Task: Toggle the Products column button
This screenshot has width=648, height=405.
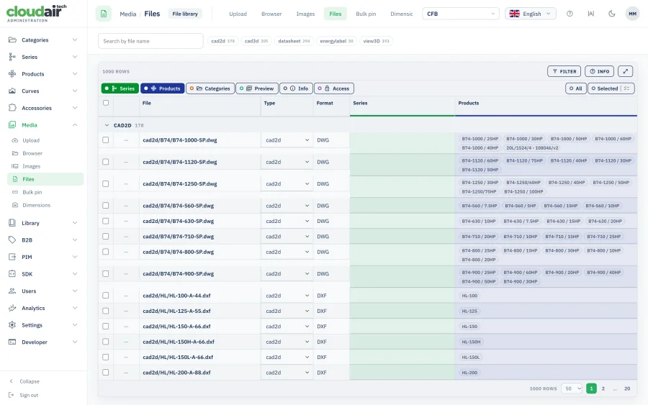Action: (163, 88)
